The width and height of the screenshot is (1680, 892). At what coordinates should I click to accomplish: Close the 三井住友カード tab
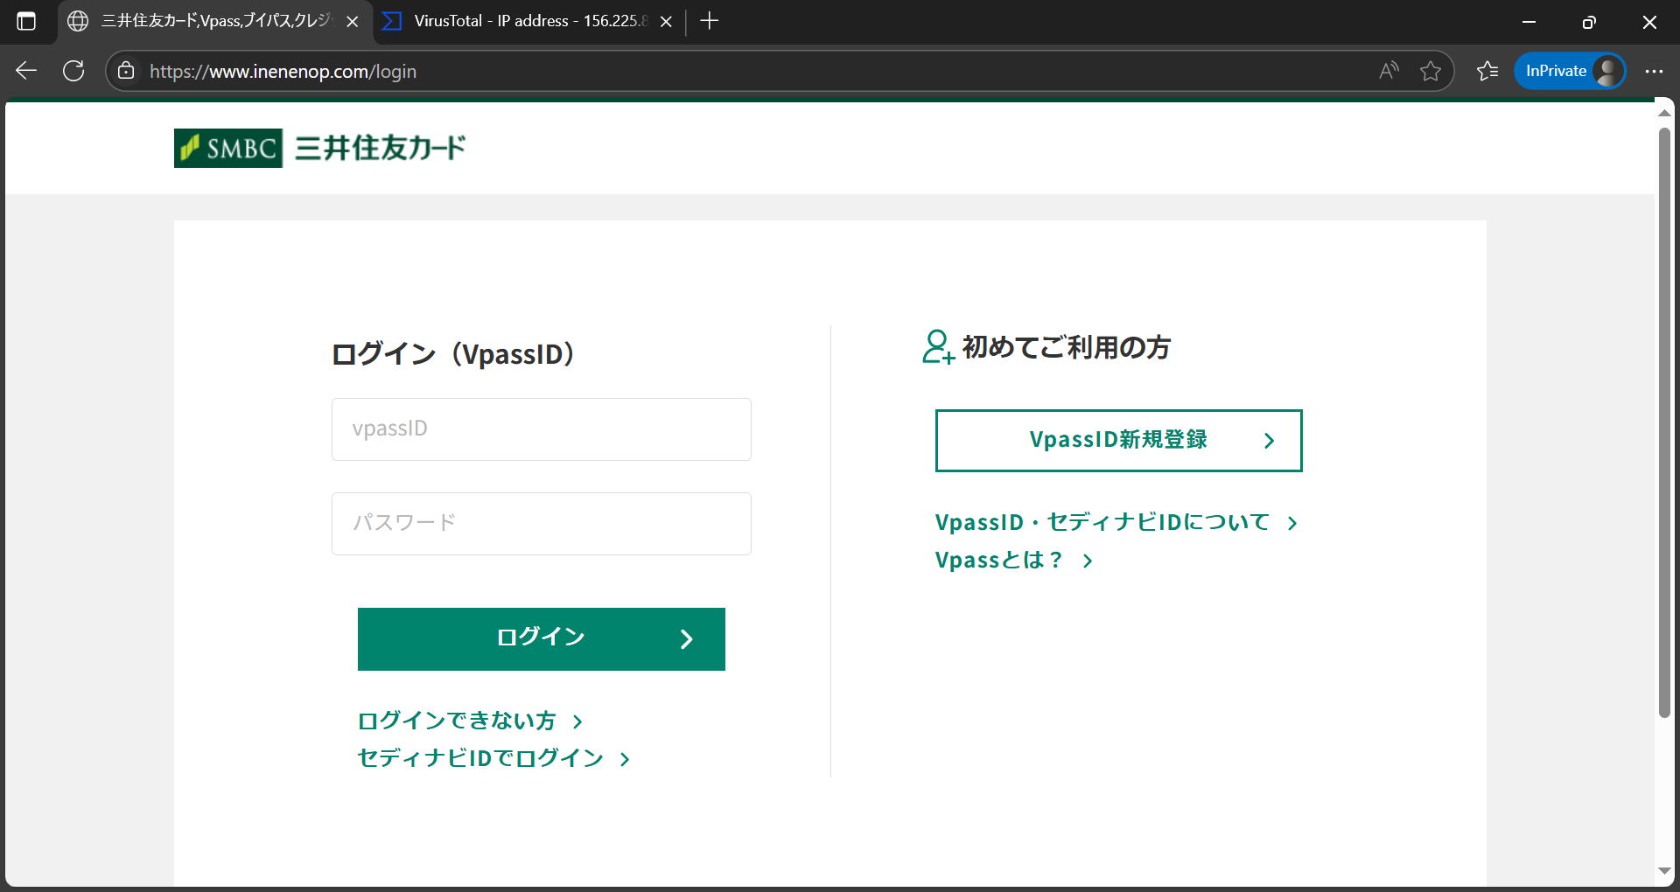tap(353, 21)
